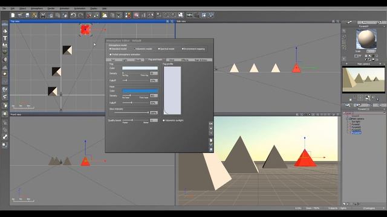Screen dimensions: 387x217
Task: Select the plants tool in left toolbar
Action: pyautogui.click(x=5, y=45)
